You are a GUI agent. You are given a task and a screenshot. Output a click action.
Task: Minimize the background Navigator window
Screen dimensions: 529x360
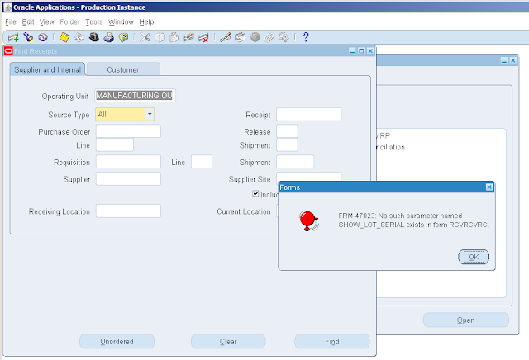coord(504,60)
